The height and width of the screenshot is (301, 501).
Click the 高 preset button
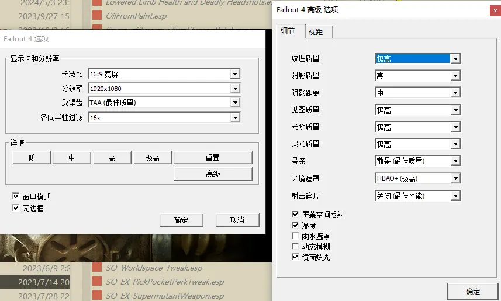coord(112,157)
